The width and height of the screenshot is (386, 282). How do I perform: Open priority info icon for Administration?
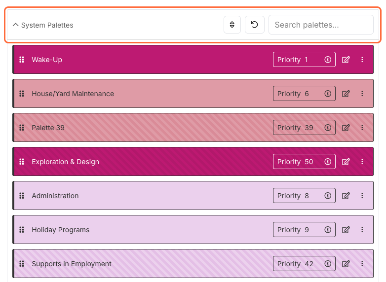pos(328,196)
